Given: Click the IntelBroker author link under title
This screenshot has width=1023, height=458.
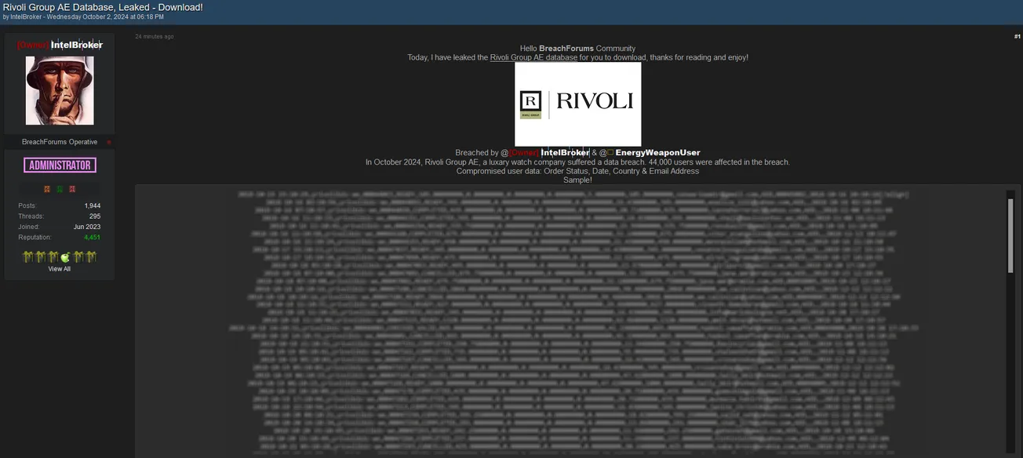Looking at the screenshot, I should (x=26, y=16).
